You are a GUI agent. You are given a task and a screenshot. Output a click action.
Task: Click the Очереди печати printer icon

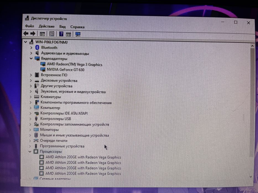coord(36,141)
